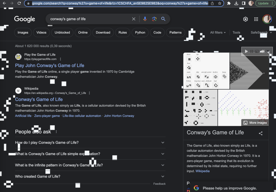This screenshot has height=192, width=276.
Task: Open the All filters dropdown
Action: coord(218,33)
